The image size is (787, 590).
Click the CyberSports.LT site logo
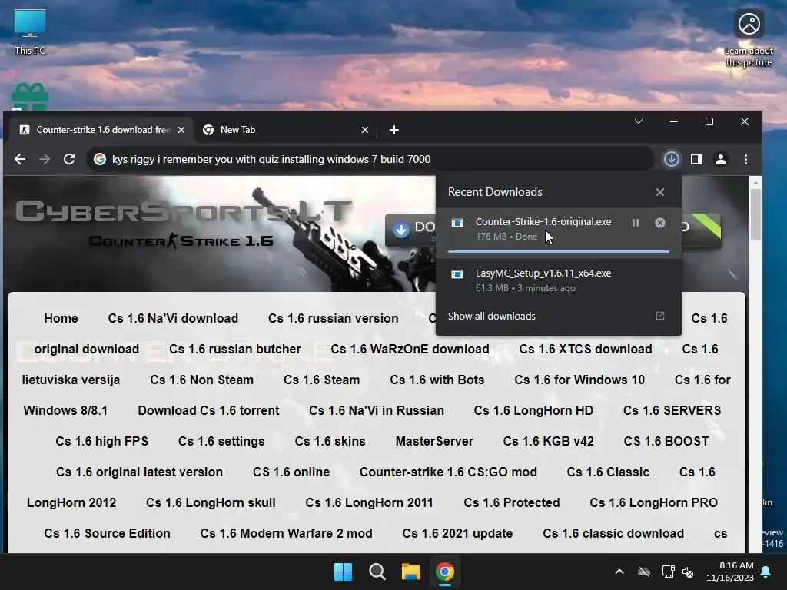[183, 210]
